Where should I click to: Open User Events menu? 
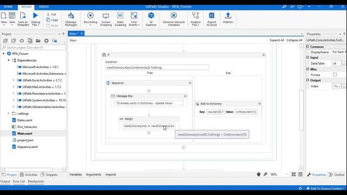point(134,19)
